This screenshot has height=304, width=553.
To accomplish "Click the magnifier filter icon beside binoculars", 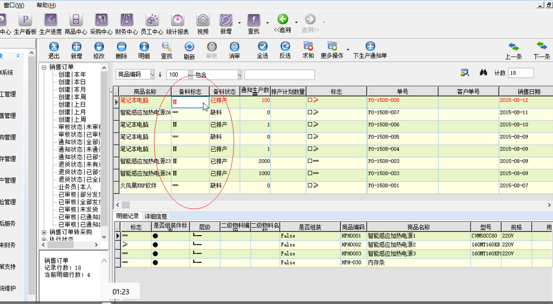I will pyautogui.click(x=465, y=73).
